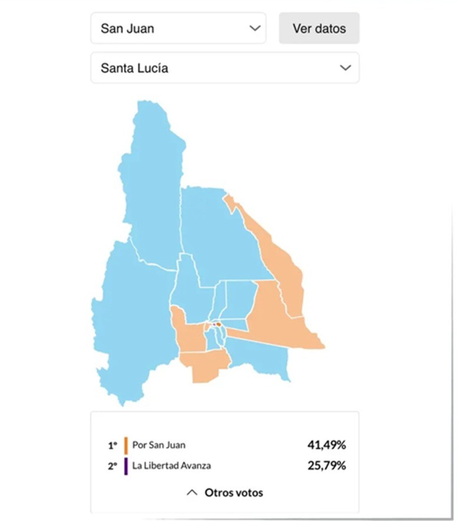The height and width of the screenshot is (521, 458).
Task: Open the San Juan province dropdown
Action: (177, 28)
